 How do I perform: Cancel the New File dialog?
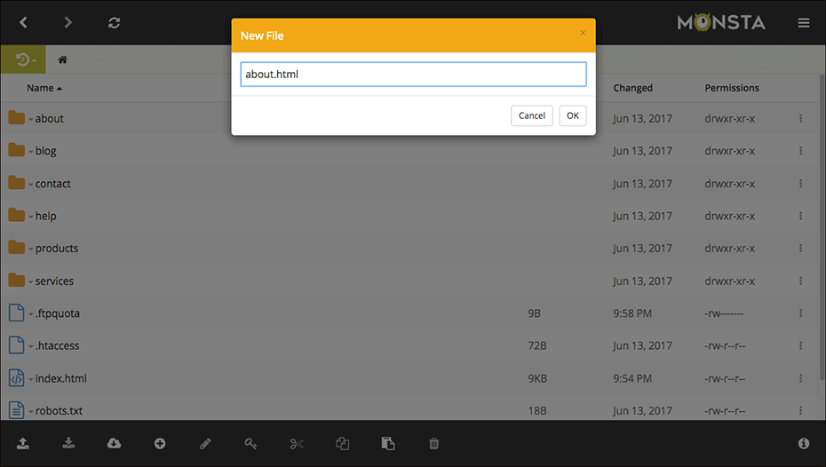[531, 115]
